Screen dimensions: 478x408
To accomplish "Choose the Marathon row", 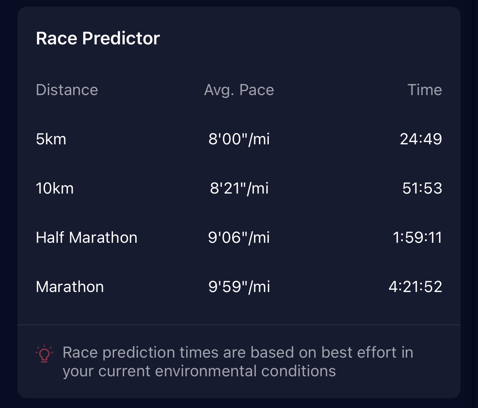I will click(x=239, y=287).
